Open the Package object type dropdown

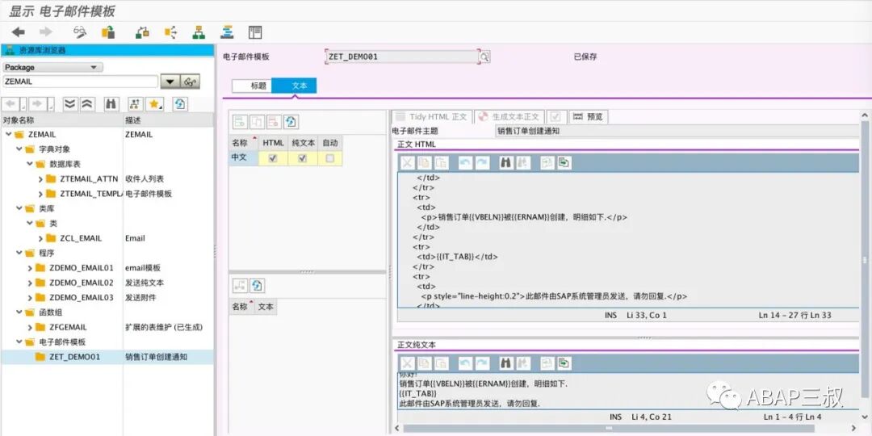click(x=52, y=67)
